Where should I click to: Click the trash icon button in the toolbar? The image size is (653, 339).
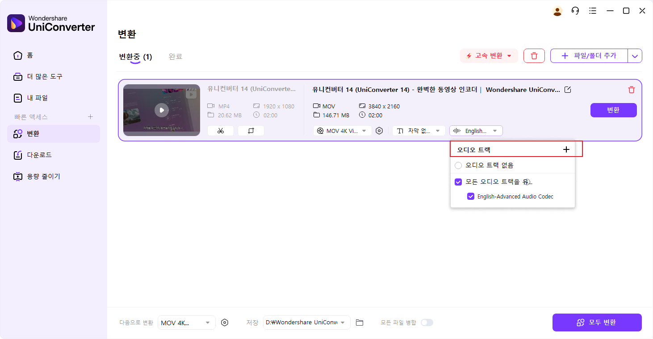534,56
